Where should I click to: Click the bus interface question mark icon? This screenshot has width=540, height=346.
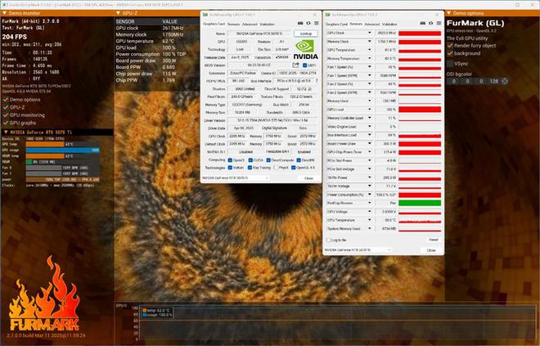click(317, 81)
